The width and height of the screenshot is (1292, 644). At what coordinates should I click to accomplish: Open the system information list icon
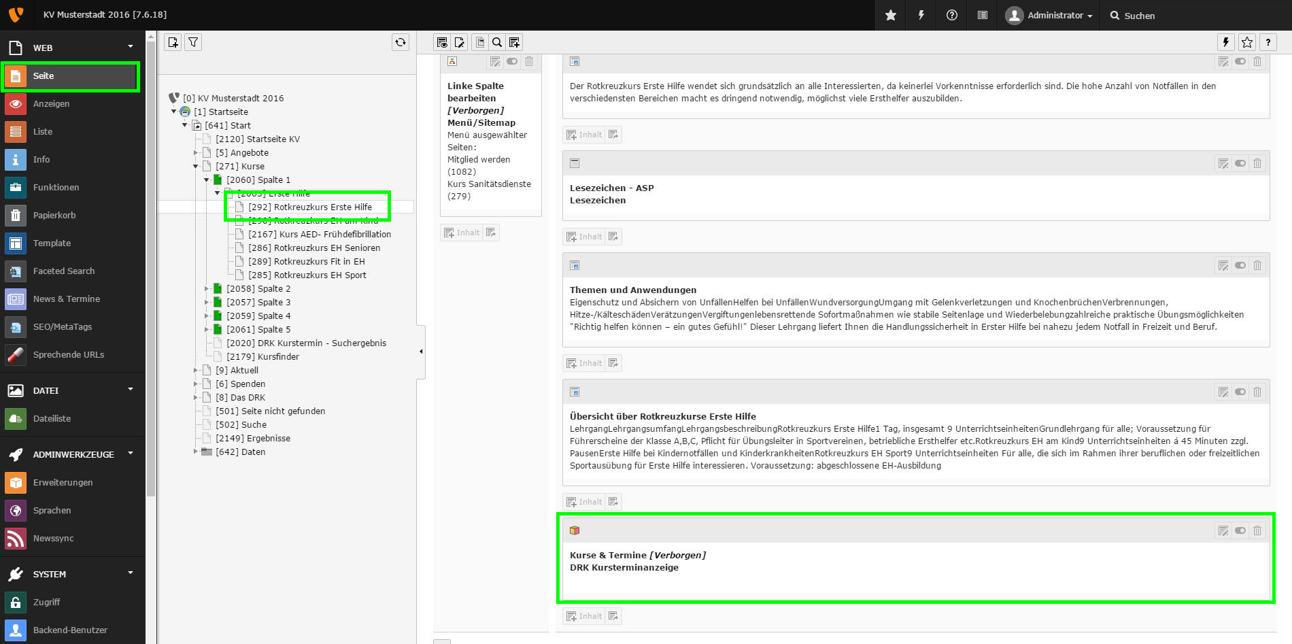point(983,15)
